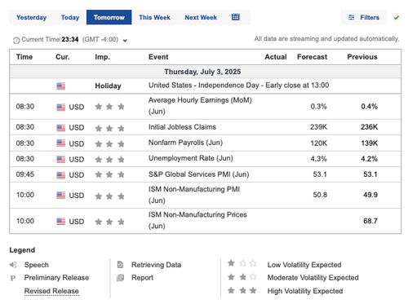Screen dimensions: 408x304
Task: Switch to the Yesterday tab
Action: coord(31,17)
